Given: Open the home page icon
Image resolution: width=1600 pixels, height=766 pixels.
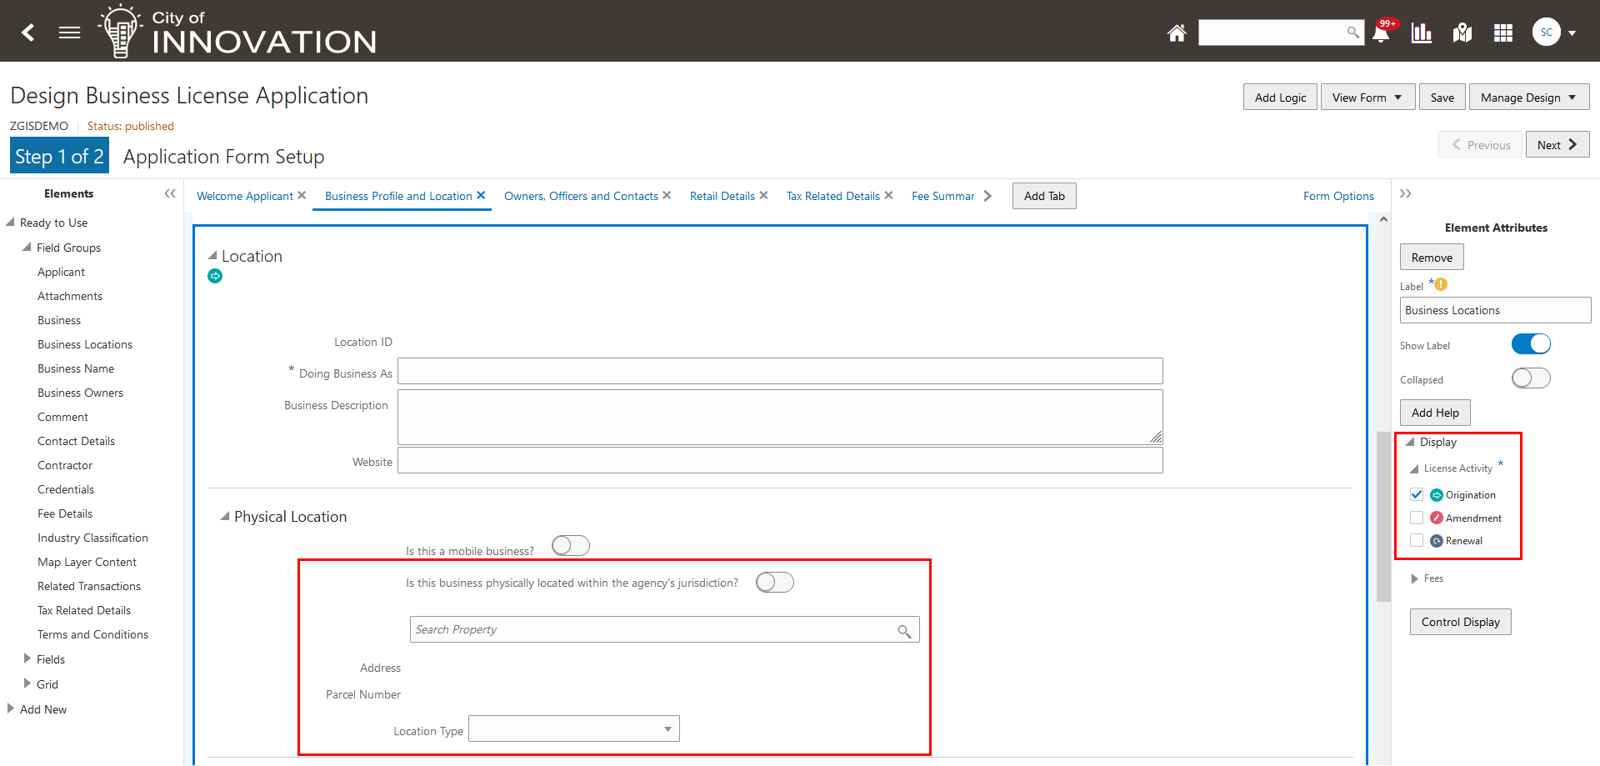Looking at the screenshot, I should pos(1177,33).
